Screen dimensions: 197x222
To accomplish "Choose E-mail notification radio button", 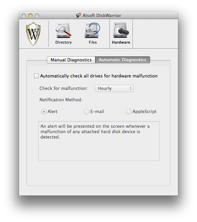I will point(86,112).
